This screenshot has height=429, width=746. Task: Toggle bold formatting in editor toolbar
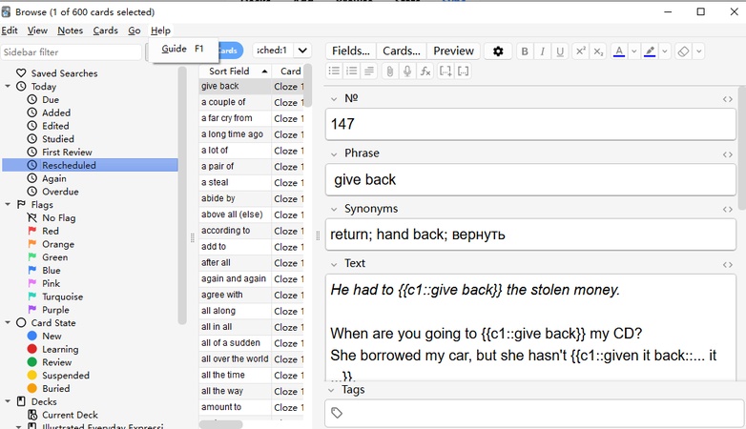pos(525,51)
